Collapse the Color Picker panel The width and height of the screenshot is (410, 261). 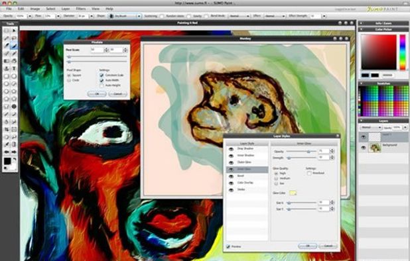pos(361,29)
